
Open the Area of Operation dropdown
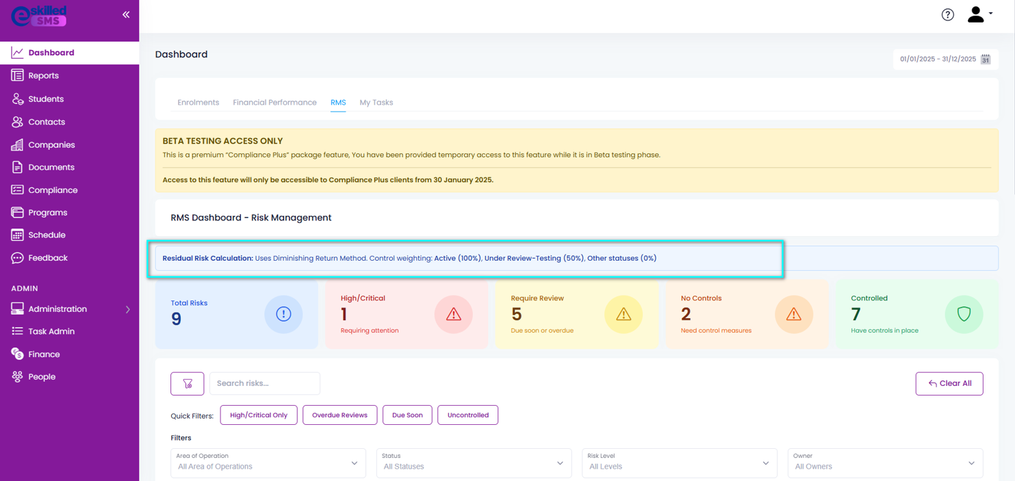(268, 463)
